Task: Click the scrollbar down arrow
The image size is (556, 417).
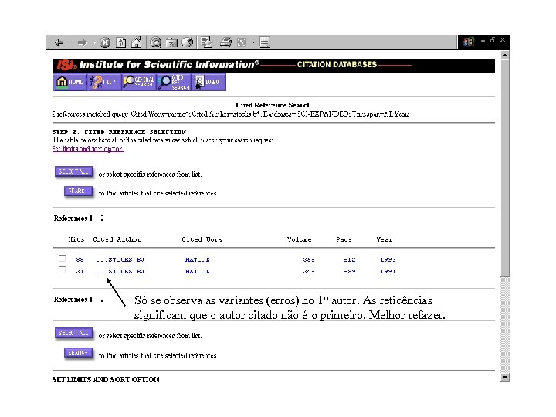Action: click(505, 378)
